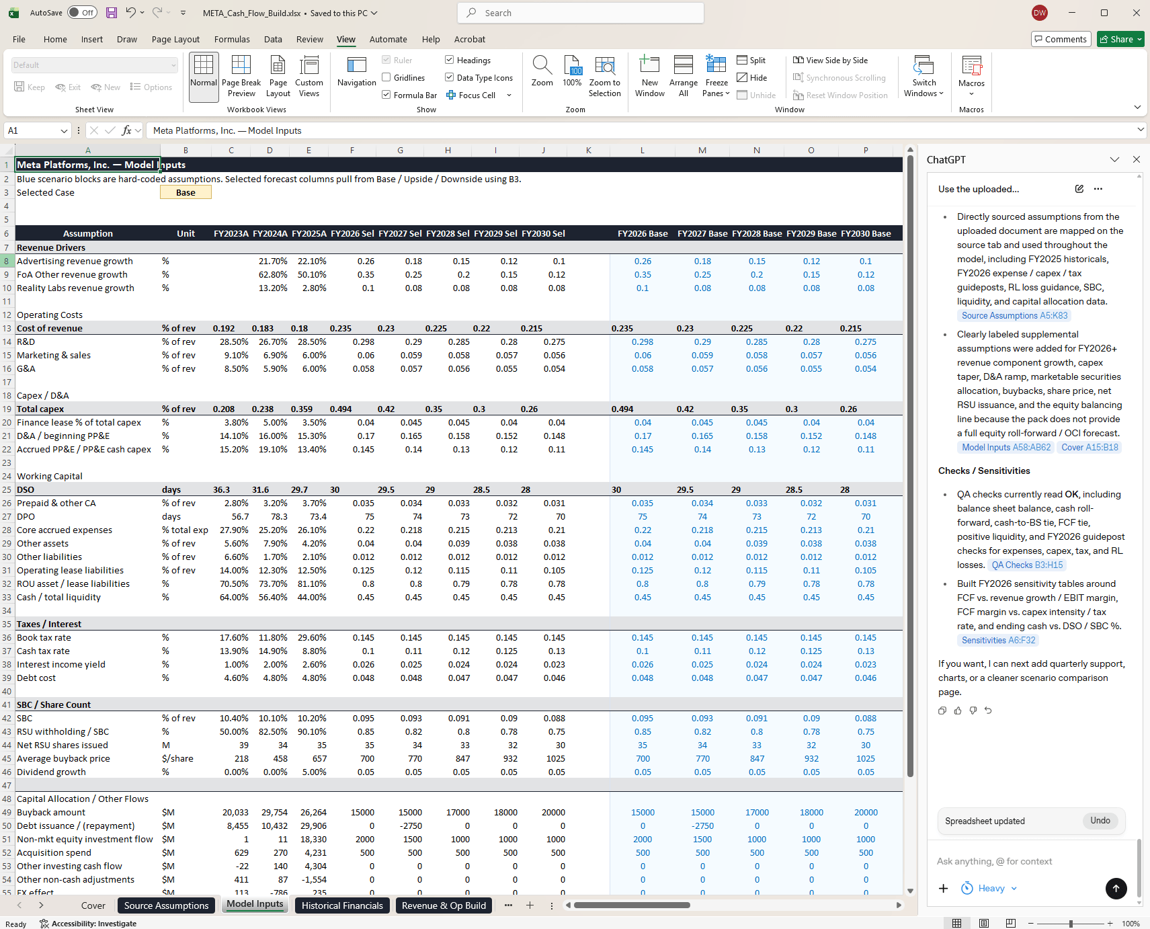The image size is (1150, 929).
Task: Follow QA Checks B3:H15 link
Action: click(1027, 565)
